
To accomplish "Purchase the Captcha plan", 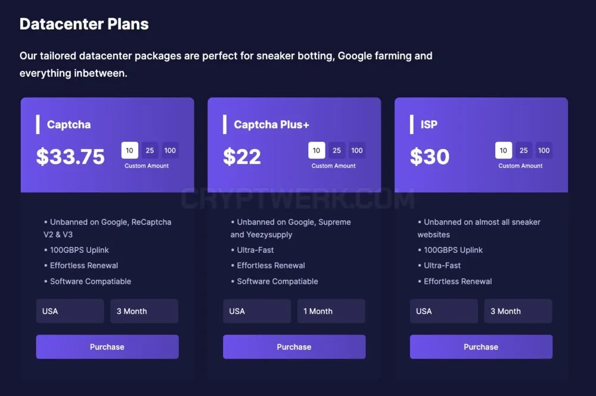I will point(107,347).
